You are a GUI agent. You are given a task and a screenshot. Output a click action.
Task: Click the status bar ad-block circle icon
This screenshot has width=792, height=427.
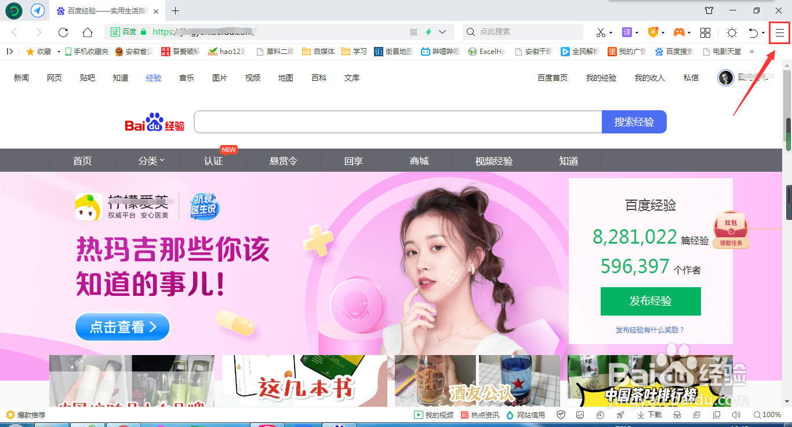click(x=600, y=415)
